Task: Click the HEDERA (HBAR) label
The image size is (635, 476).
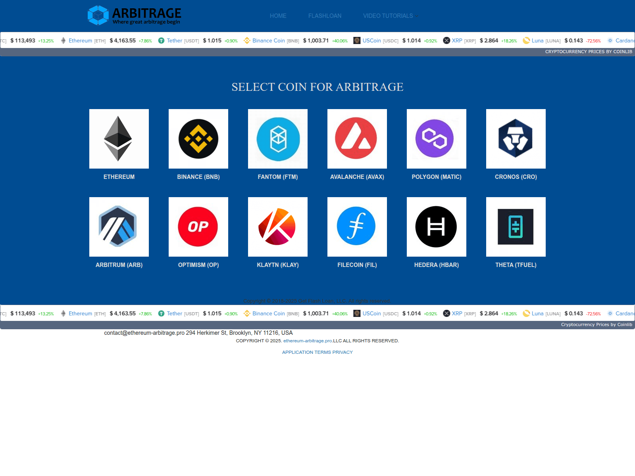Action: [437, 265]
